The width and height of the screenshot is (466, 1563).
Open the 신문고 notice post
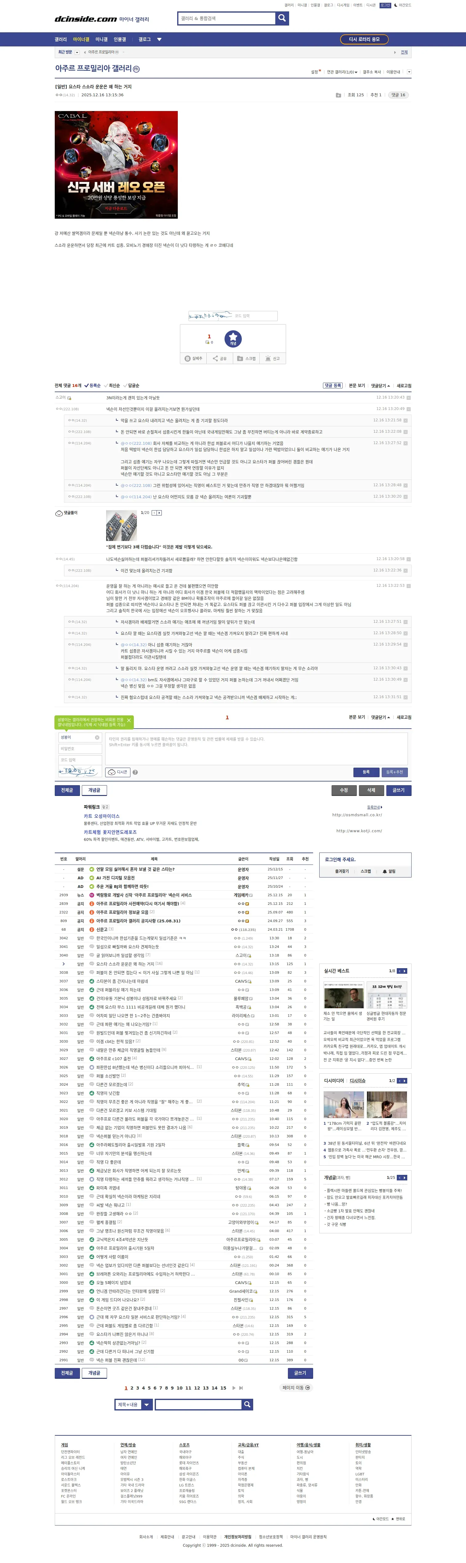pos(101,929)
